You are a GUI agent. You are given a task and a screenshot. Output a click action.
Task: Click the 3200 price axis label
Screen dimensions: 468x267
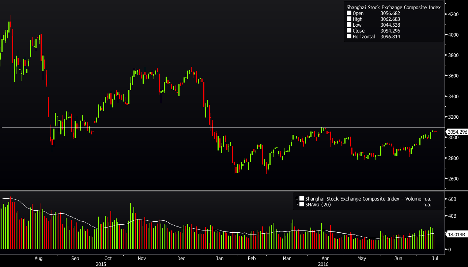(453, 117)
